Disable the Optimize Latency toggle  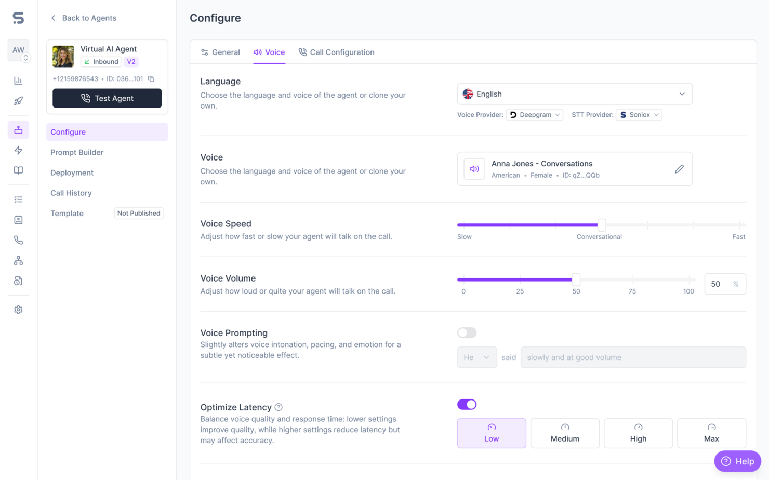coord(466,404)
